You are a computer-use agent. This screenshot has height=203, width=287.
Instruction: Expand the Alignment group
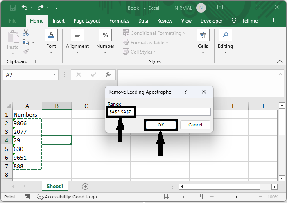point(77,42)
